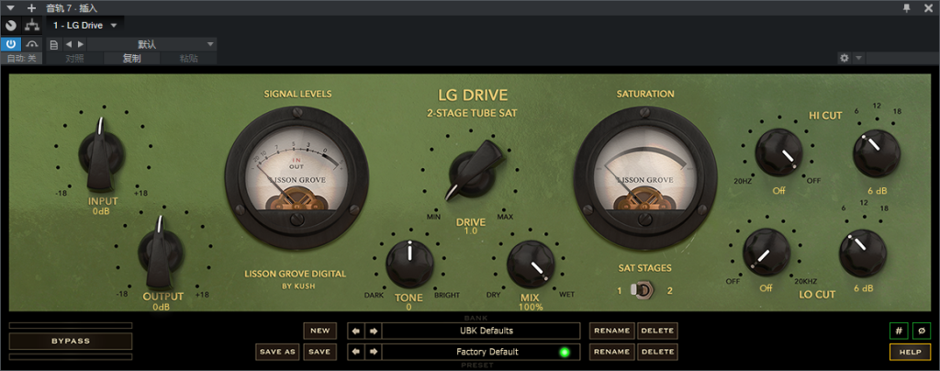Click the HI CUT frequency knob

(x=778, y=152)
